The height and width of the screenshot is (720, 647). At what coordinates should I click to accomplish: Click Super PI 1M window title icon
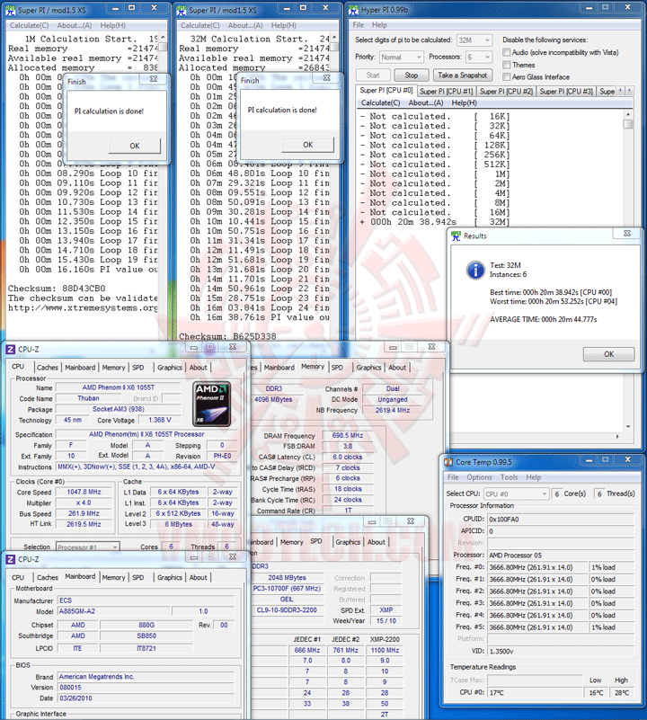[10, 10]
